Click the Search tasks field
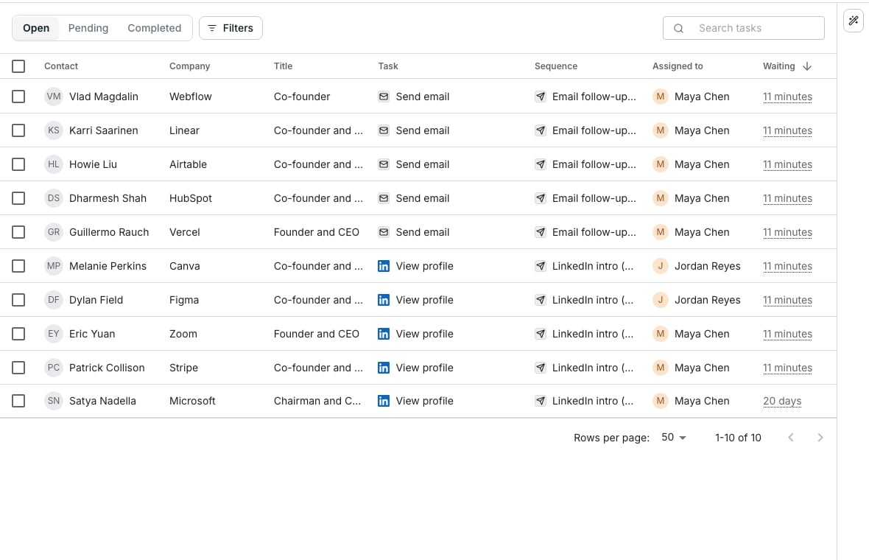This screenshot has width=869, height=560. point(744,28)
